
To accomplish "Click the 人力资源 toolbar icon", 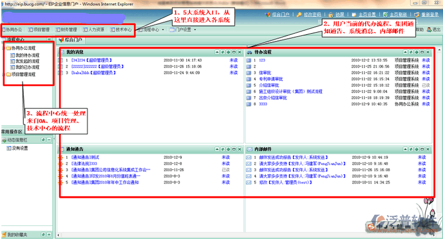I will click(x=95, y=29).
